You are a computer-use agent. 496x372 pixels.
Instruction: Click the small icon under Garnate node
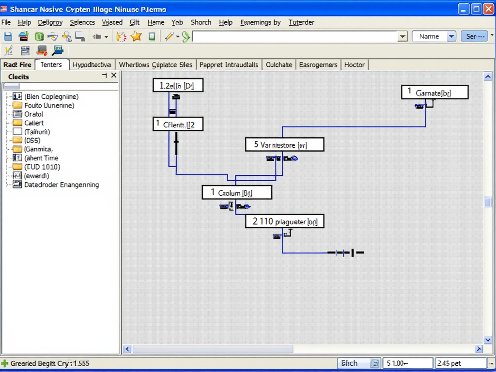click(x=419, y=106)
